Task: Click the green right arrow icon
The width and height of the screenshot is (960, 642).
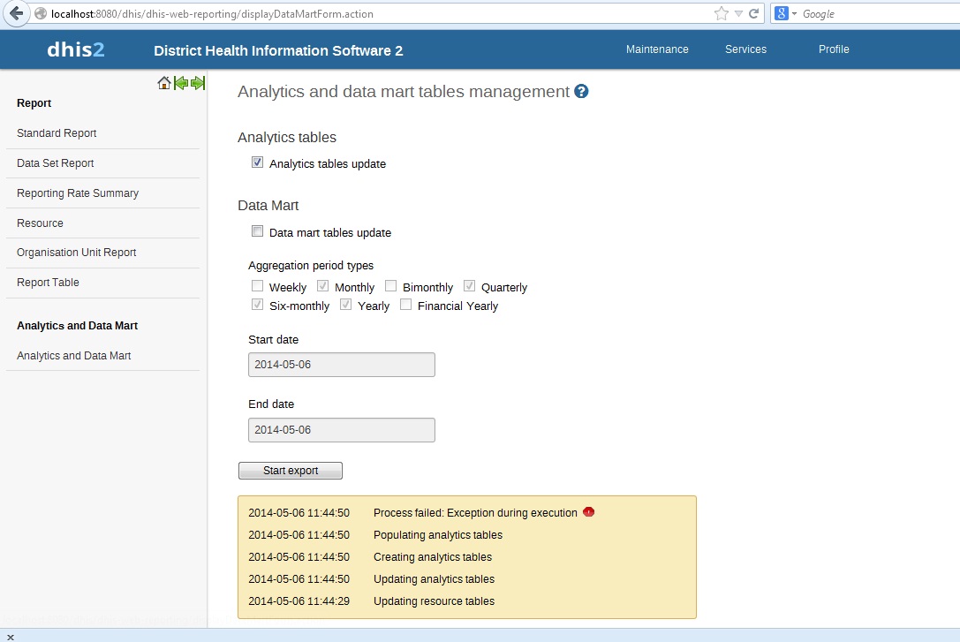Action: [x=198, y=83]
